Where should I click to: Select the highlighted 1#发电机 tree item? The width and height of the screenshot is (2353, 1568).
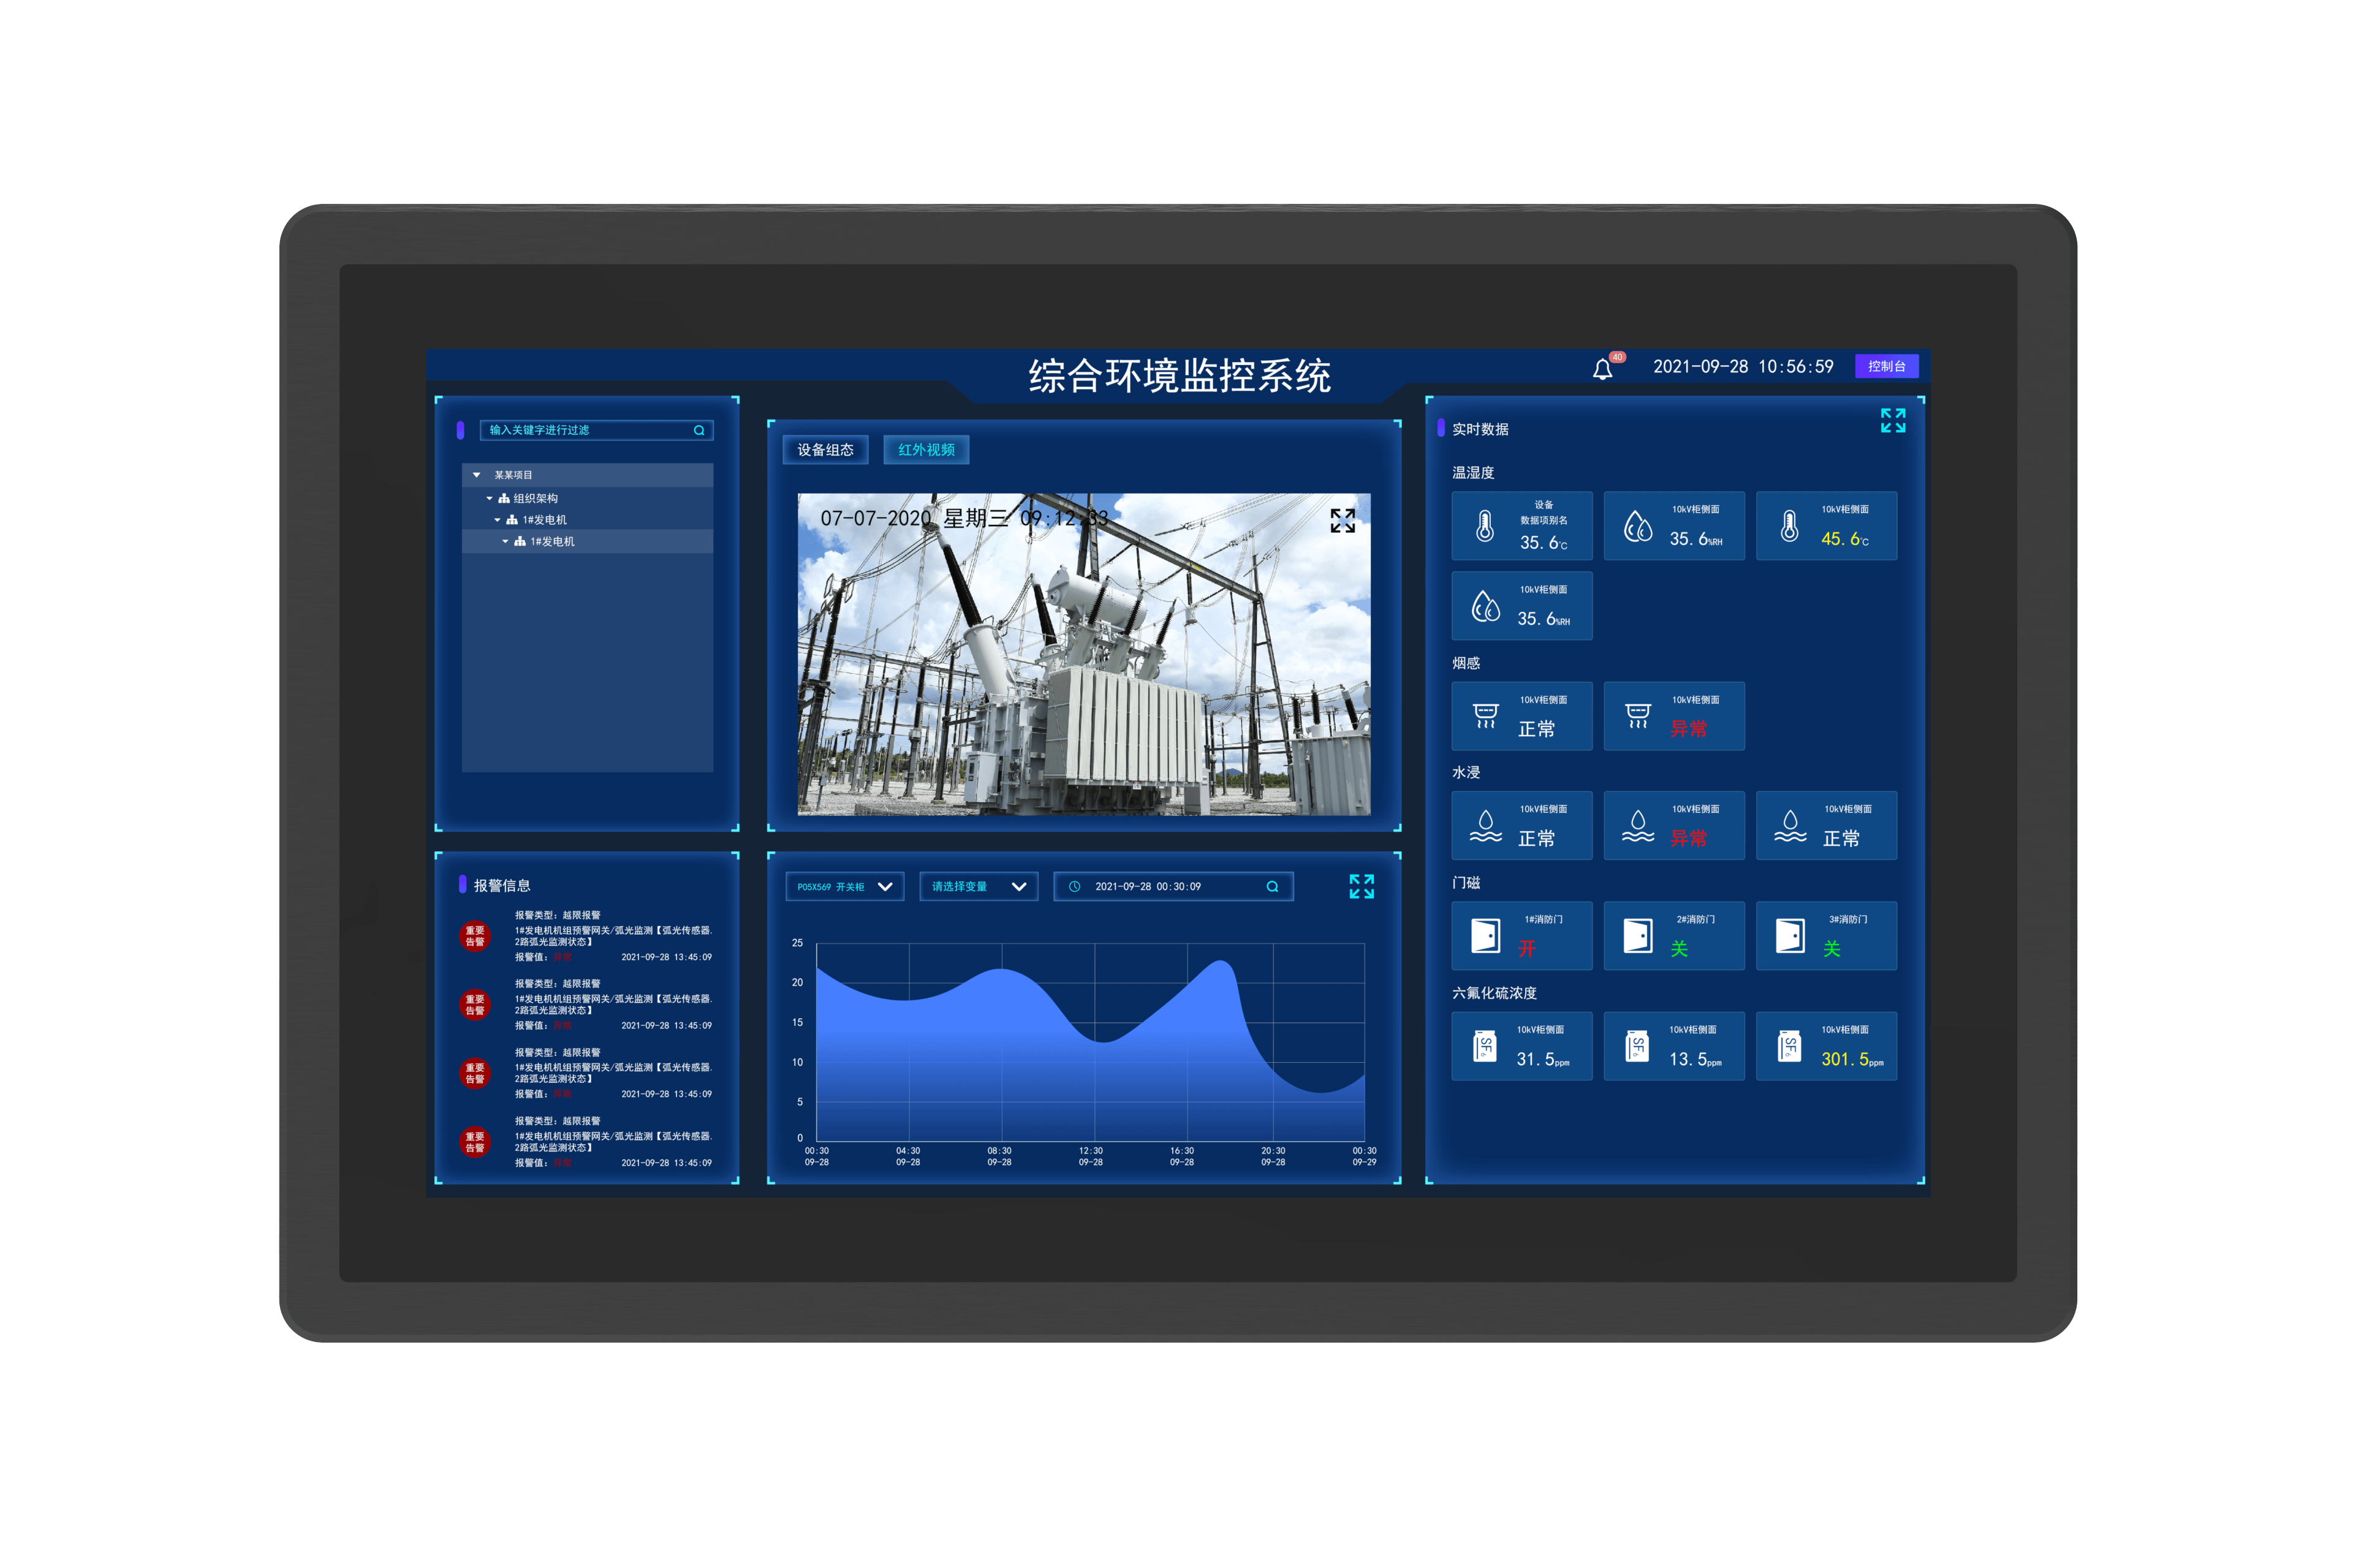tap(552, 541)
